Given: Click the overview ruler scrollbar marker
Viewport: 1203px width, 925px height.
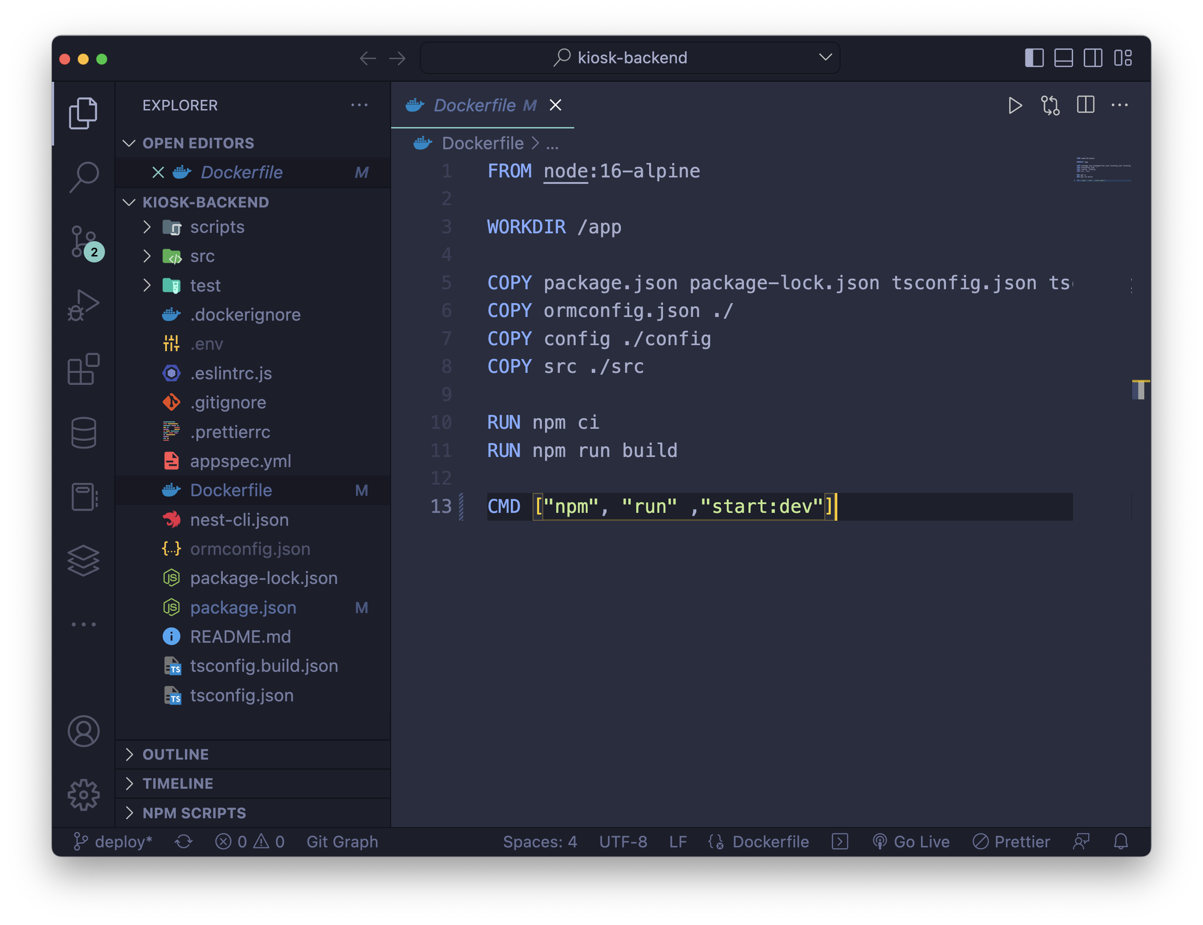Looking at the screenshot, I should 1140,389.
